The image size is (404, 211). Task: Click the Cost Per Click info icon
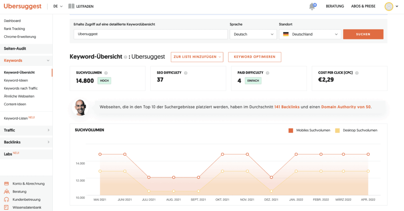[x=357, y=73]
